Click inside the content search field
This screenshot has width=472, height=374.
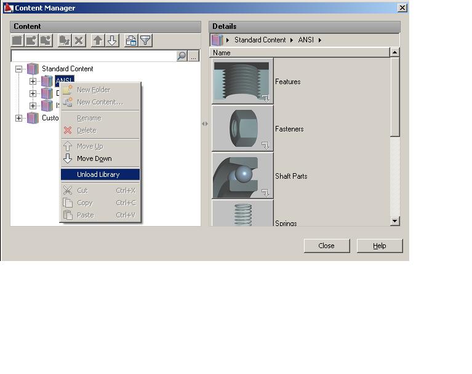(92, 56)
